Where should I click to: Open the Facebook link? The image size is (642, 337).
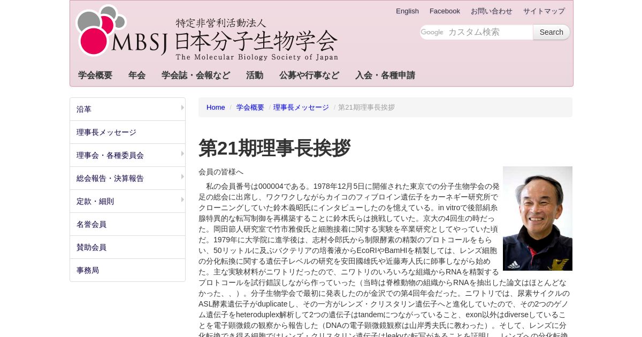click(x=445, y=11)
